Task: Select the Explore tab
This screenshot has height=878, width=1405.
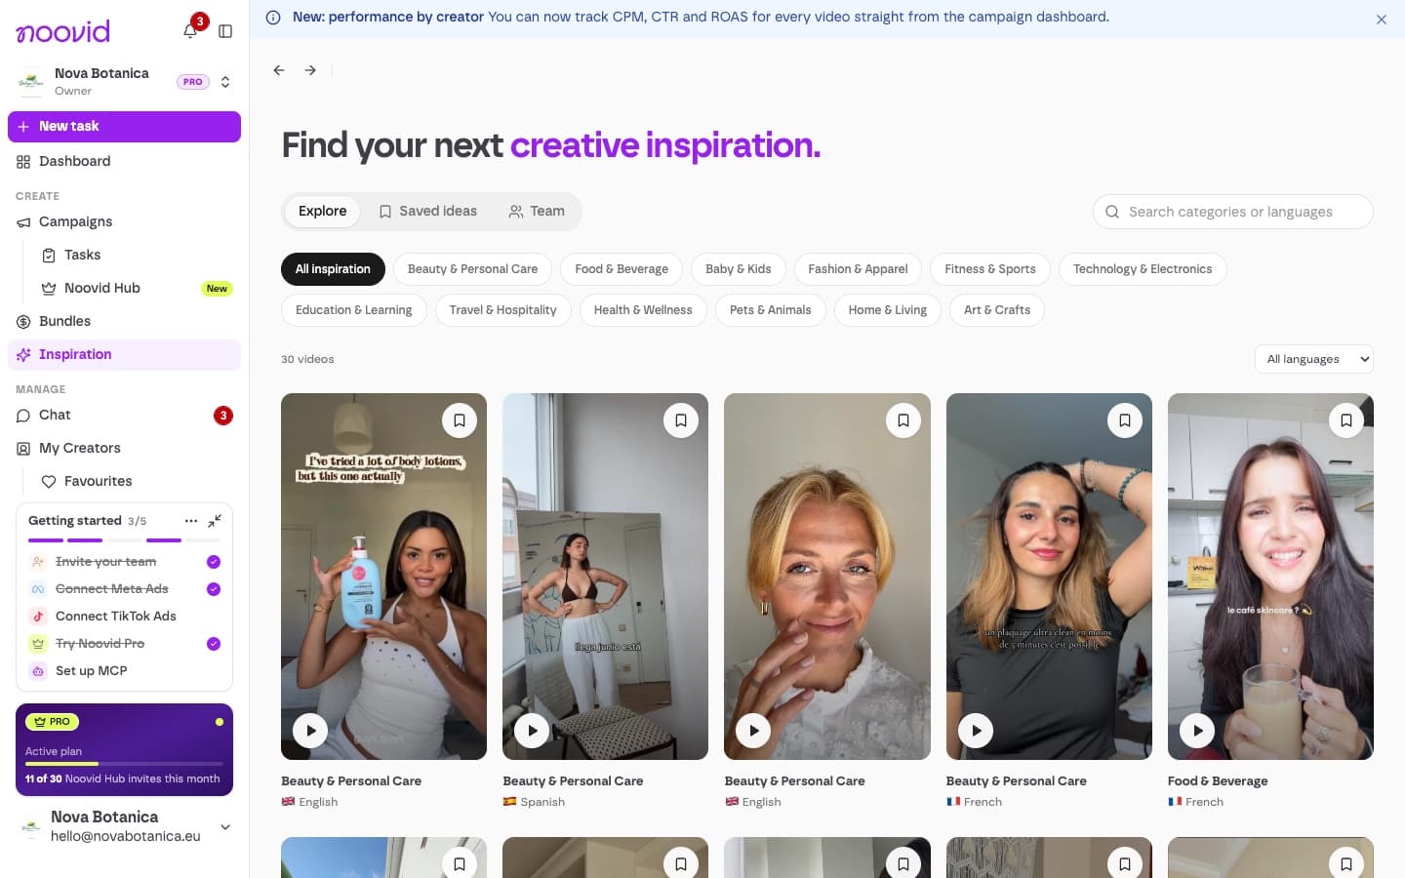Action: (x=323, y=212)
